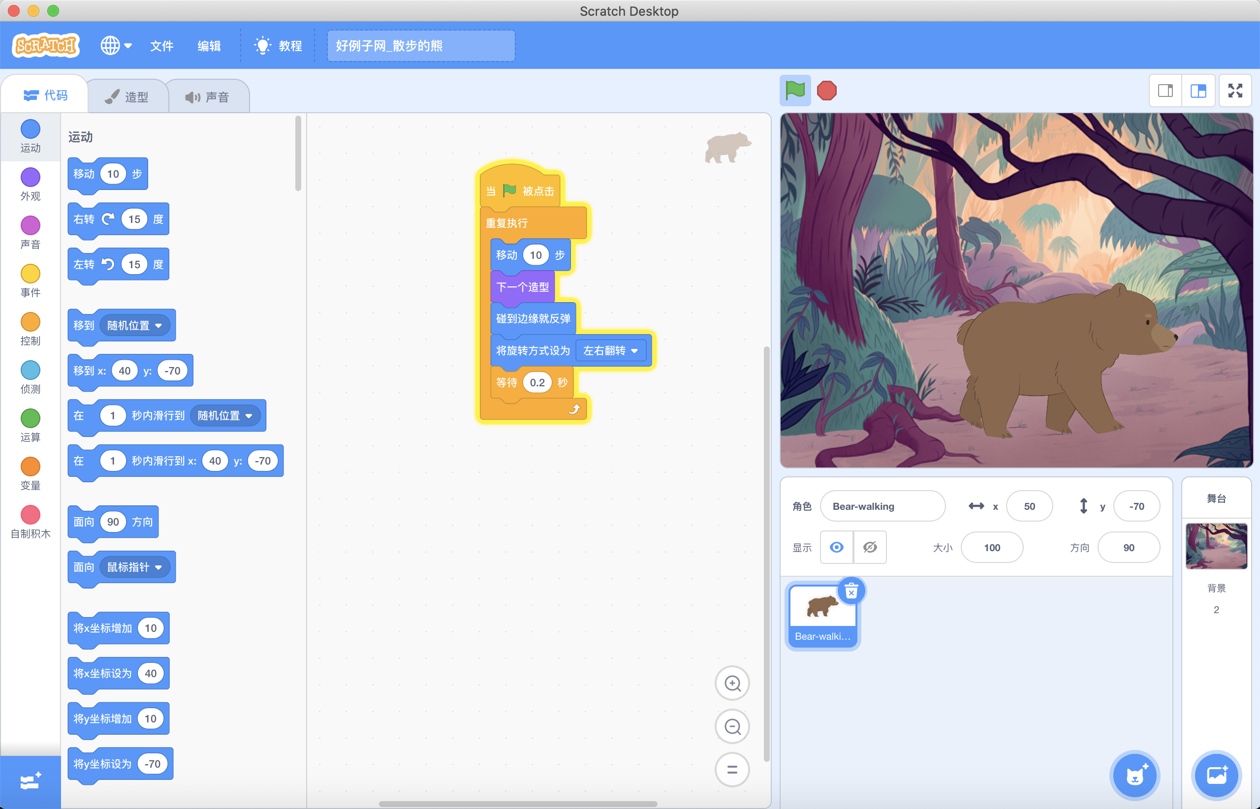Click the block palette vertical scrollbar
This screenshot has height=809, width=1260.
298,154
